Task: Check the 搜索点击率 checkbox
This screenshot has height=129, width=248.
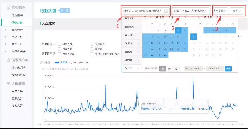Action: 60,54
